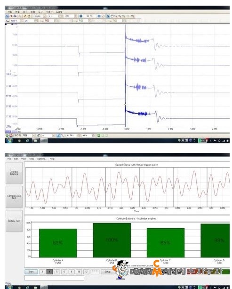232x289 pixels.
Task: Click the red stop capture button
Action: (11, 135)
